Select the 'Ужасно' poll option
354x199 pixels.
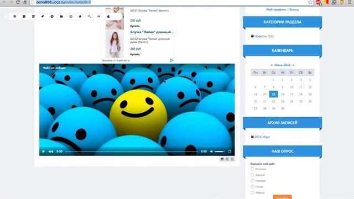pyautogui.click(x=252, y=192)
